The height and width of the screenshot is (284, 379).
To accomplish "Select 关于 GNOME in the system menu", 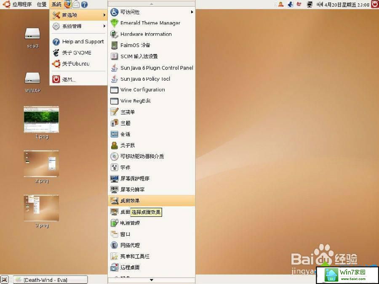I will pyautogui.click(x=79, y=53).
